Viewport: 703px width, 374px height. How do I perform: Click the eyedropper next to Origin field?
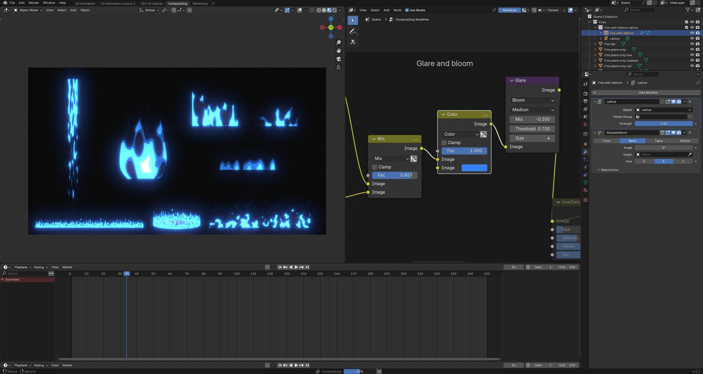coord(690,154)
